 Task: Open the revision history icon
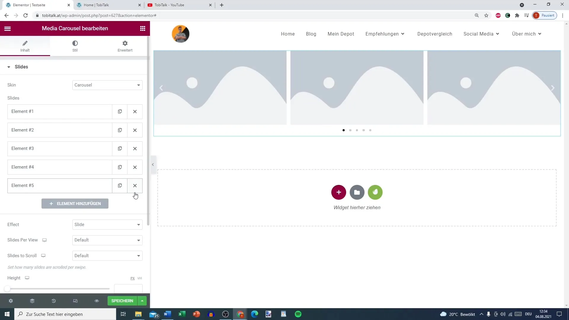pyautogui.click(x=54, y=301)
